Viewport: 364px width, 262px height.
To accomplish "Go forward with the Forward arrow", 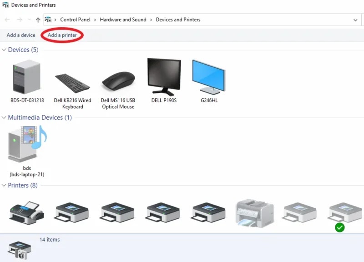I will click(x=20, y=20).
